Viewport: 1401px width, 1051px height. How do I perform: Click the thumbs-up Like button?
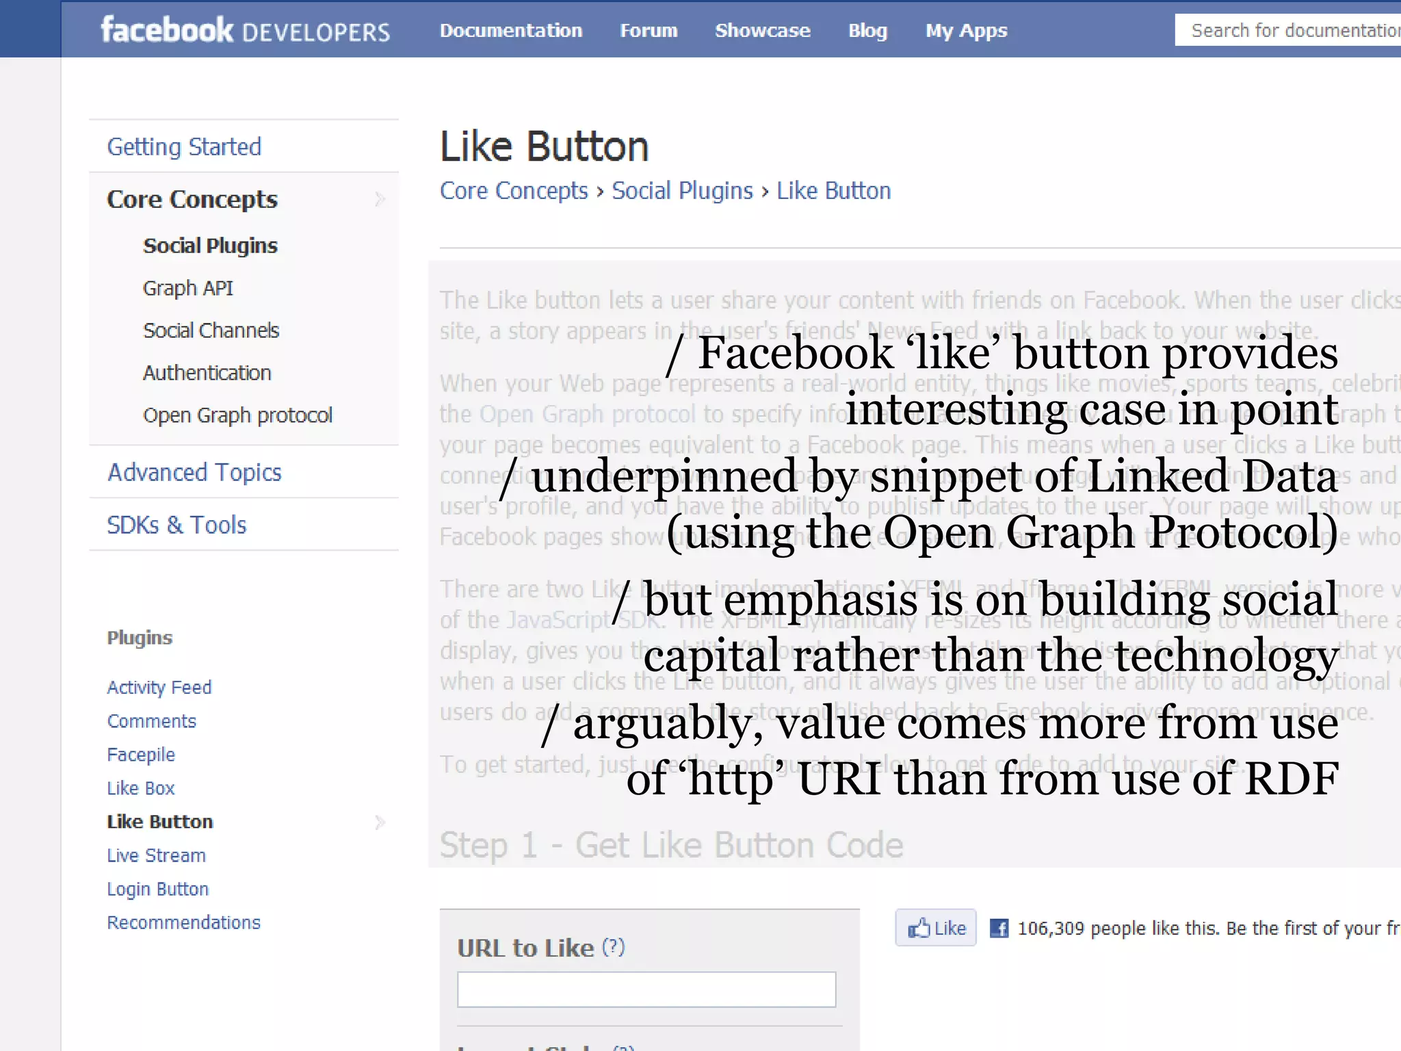[x=936, y=929]
